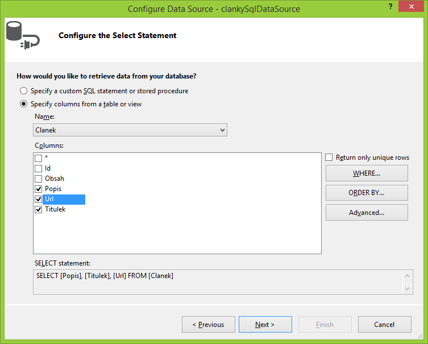
Task: Open the Name table dropdown showing Clanek
Action: click(x=130, y=130)
